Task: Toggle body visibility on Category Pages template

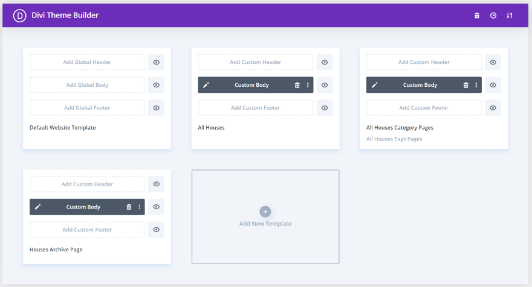Action: point(493,85)
